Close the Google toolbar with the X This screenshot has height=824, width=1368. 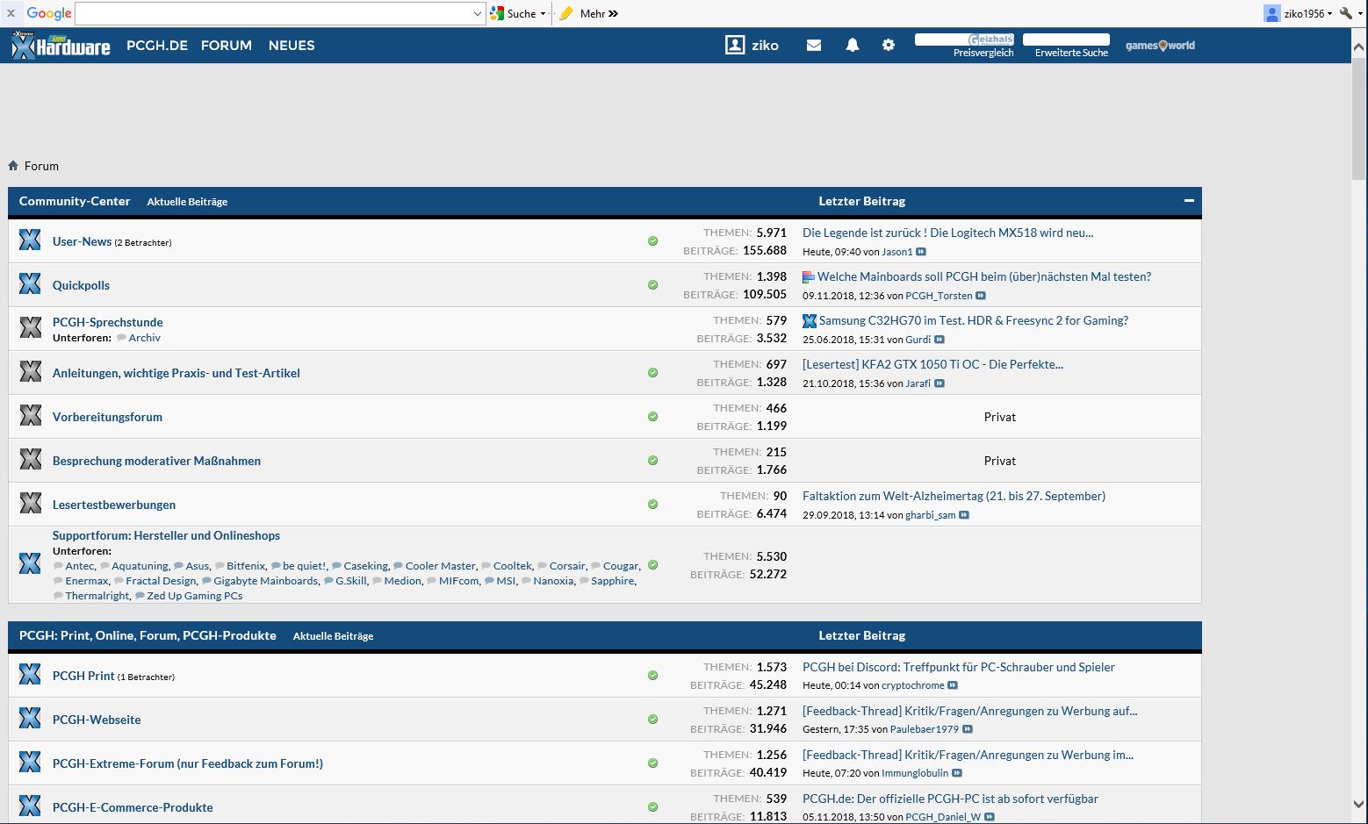point(11,13)
